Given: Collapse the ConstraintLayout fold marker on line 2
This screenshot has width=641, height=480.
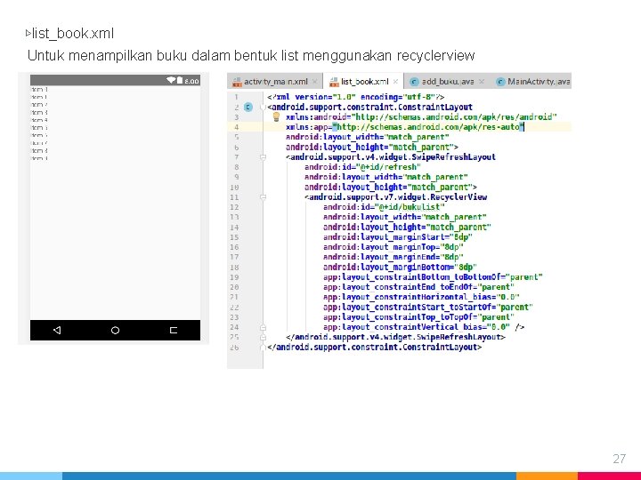Looking at the screenshot, I should coord(264,108).
